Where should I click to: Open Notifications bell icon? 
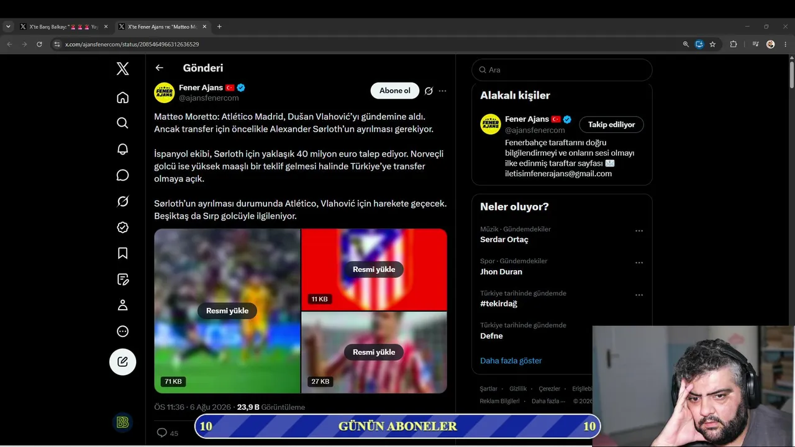123,149
